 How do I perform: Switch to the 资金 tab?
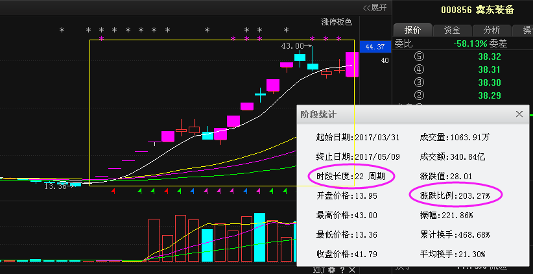tap(452, 30)
